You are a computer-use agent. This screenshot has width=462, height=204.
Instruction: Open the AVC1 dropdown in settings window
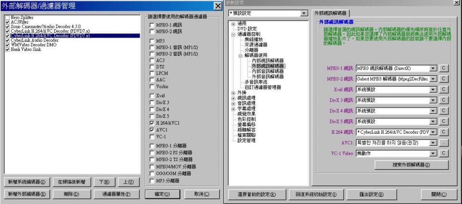(x=433, y=143)
